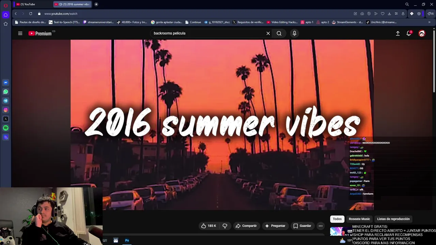Like the video with 185 K likes
This screenshot has height=245, width=436.
tap(209, 226)
